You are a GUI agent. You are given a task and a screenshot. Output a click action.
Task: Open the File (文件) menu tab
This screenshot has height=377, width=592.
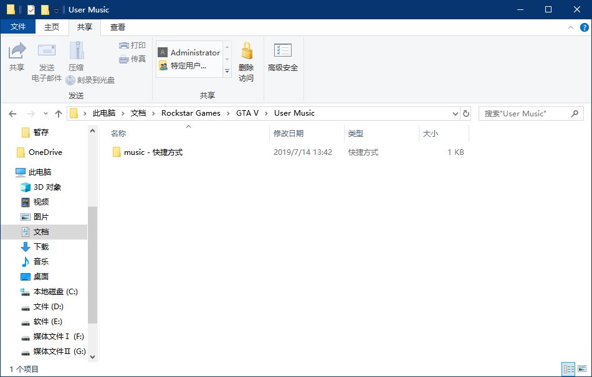click(x=18, y=27)
